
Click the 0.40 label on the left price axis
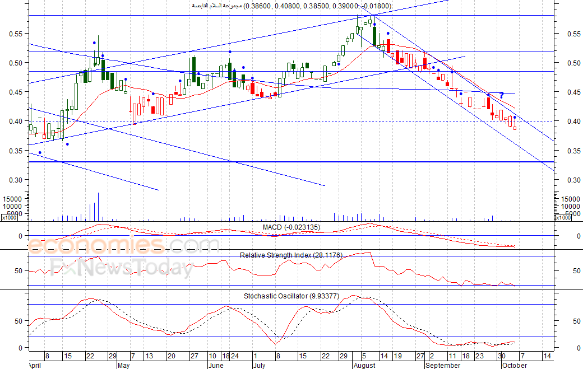[x=16, y=121]
